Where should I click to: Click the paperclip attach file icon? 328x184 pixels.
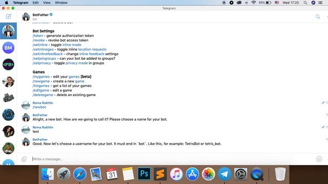(24, 159)
